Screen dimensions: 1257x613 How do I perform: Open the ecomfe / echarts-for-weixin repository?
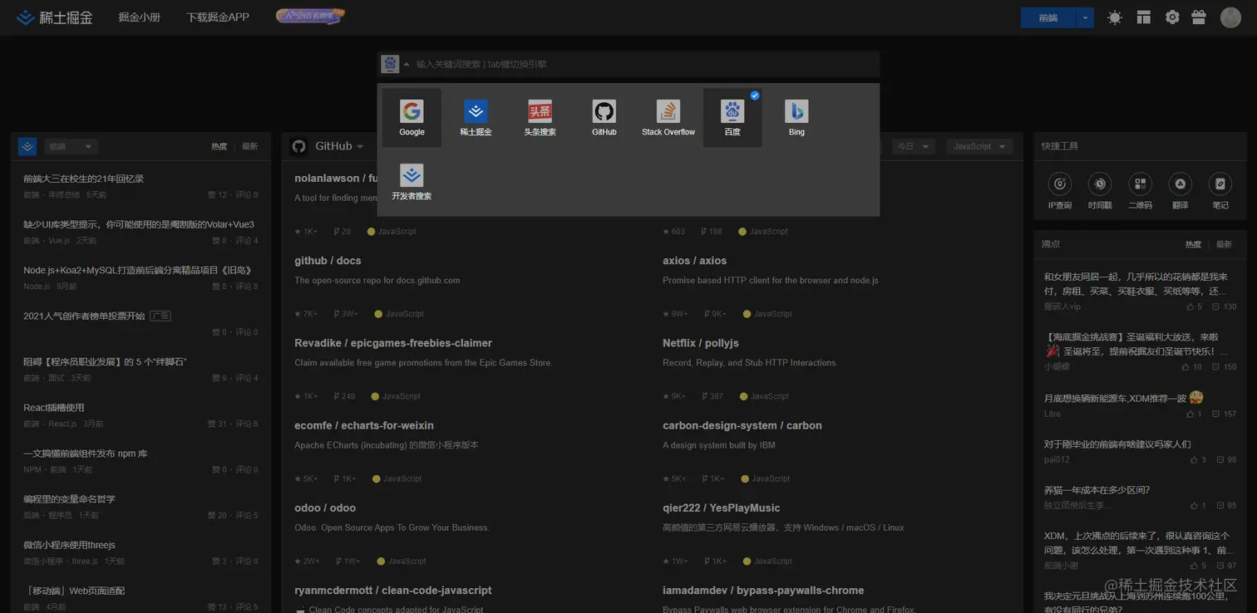[364, 425]
